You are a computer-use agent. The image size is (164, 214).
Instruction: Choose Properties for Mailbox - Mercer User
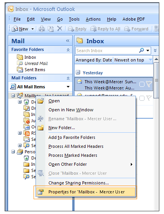pos(86,192)
